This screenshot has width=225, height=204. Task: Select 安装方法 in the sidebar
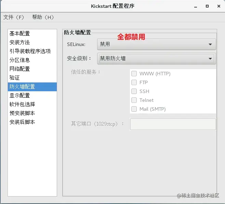point(32,42)
